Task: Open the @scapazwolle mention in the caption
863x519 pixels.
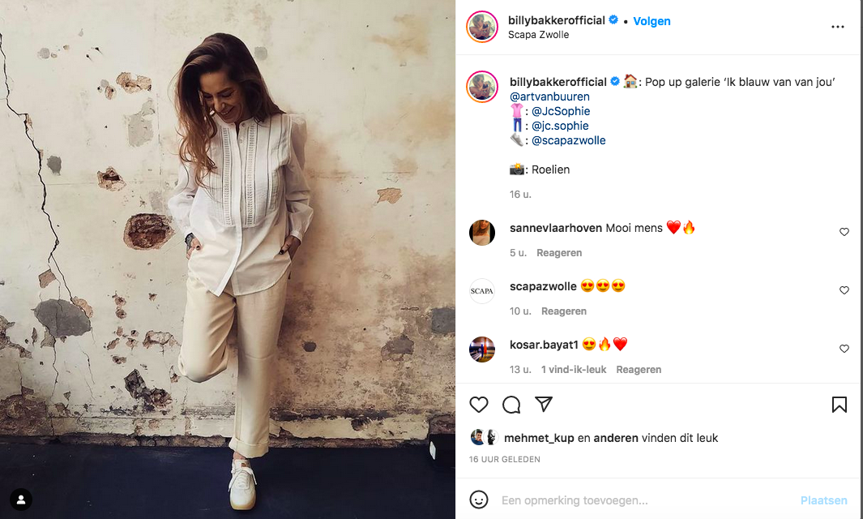Action: point(569,140)
